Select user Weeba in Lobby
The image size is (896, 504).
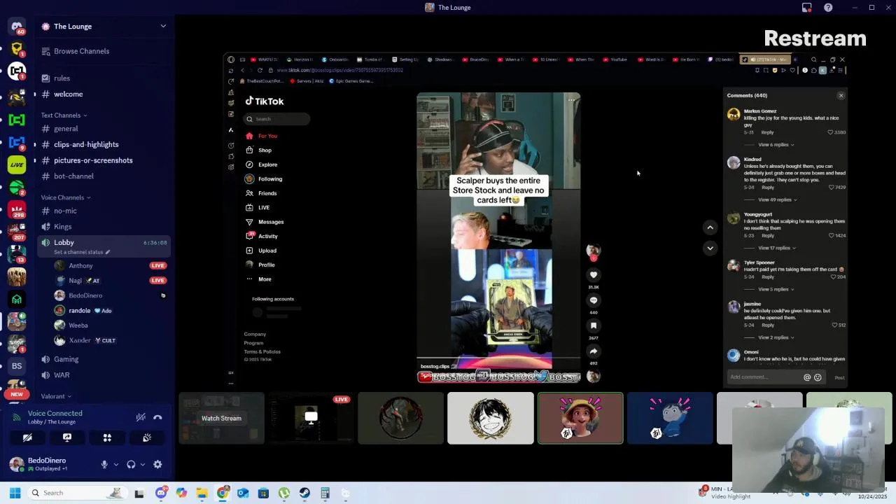coord(78,325)
